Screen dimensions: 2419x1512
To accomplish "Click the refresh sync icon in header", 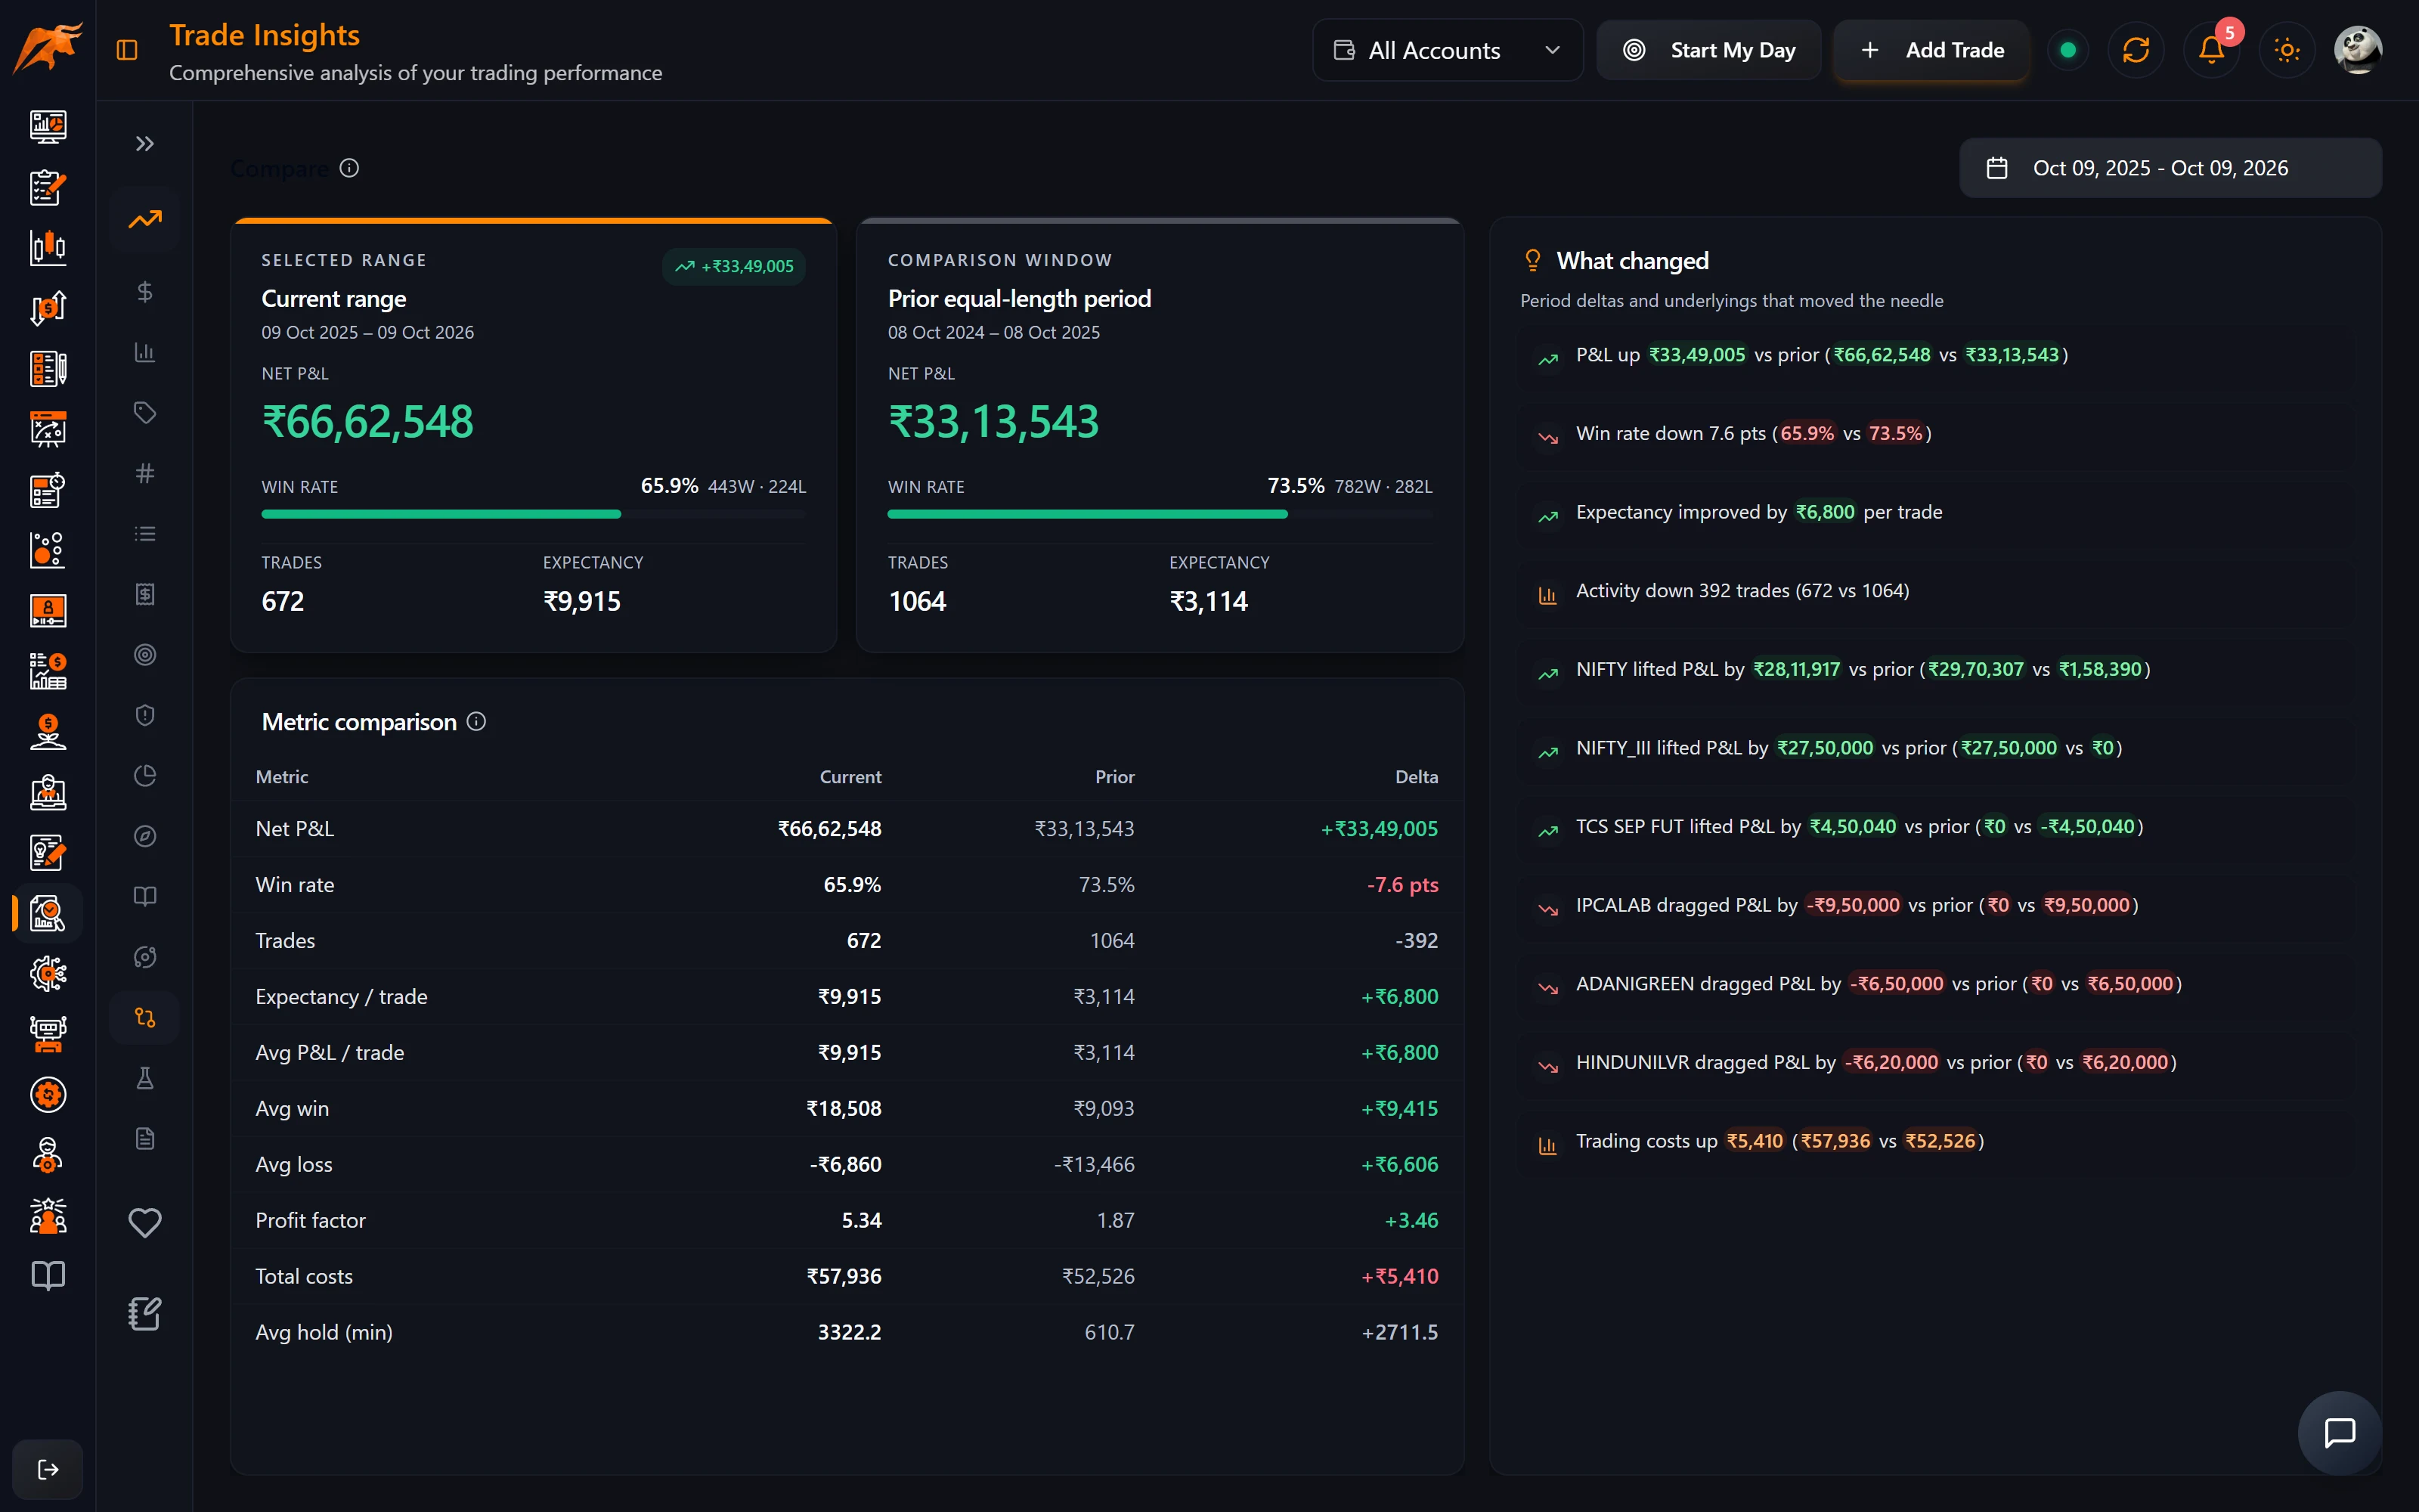I will [x=2135, y=50].
